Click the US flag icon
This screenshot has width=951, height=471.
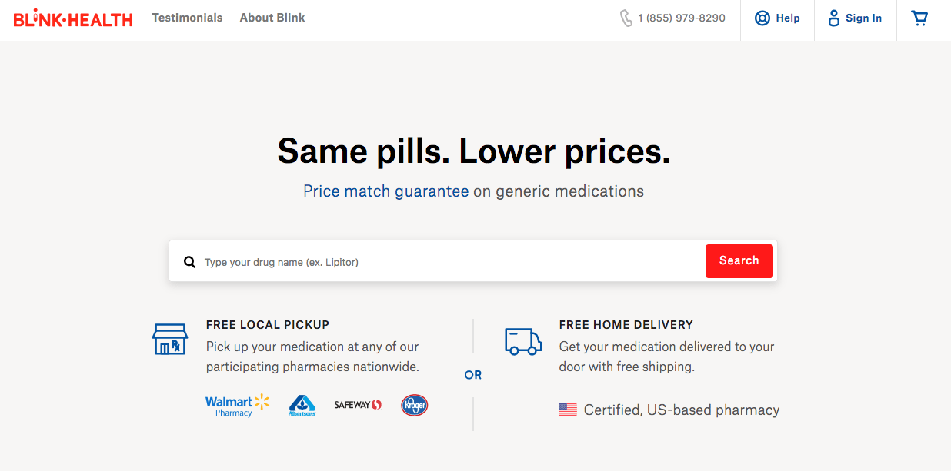point(568,410)
